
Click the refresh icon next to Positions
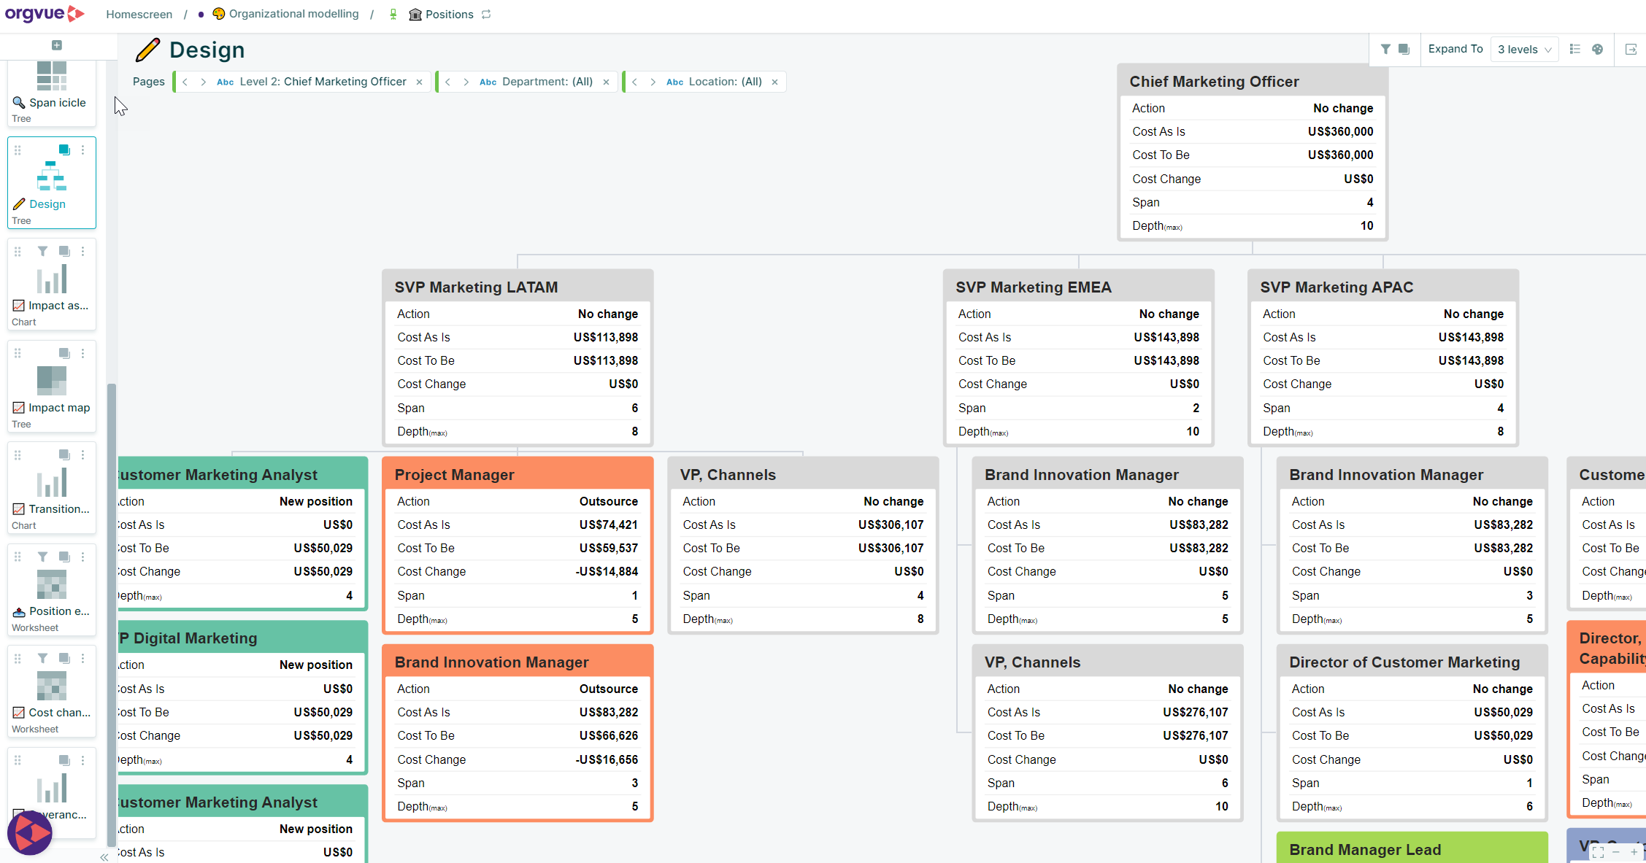[486, 14]
